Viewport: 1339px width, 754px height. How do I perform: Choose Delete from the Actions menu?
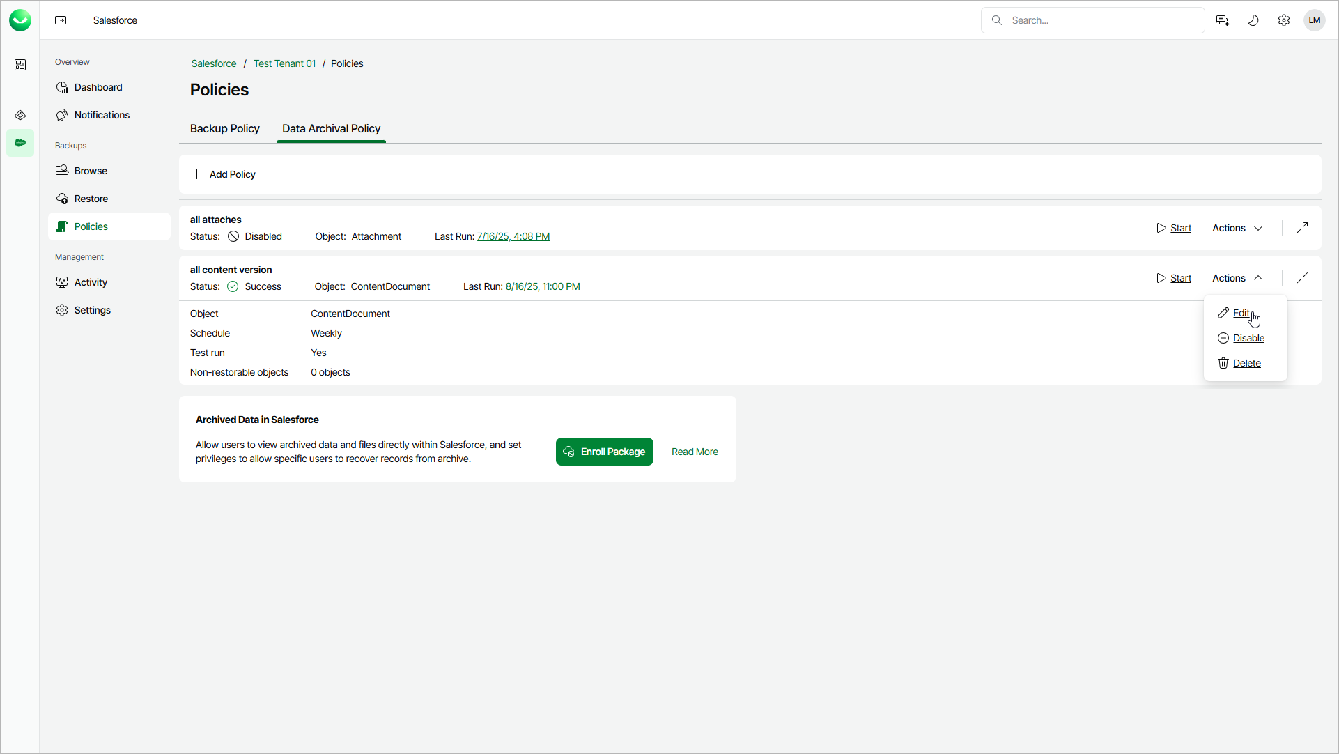[x=1246, y=363]
